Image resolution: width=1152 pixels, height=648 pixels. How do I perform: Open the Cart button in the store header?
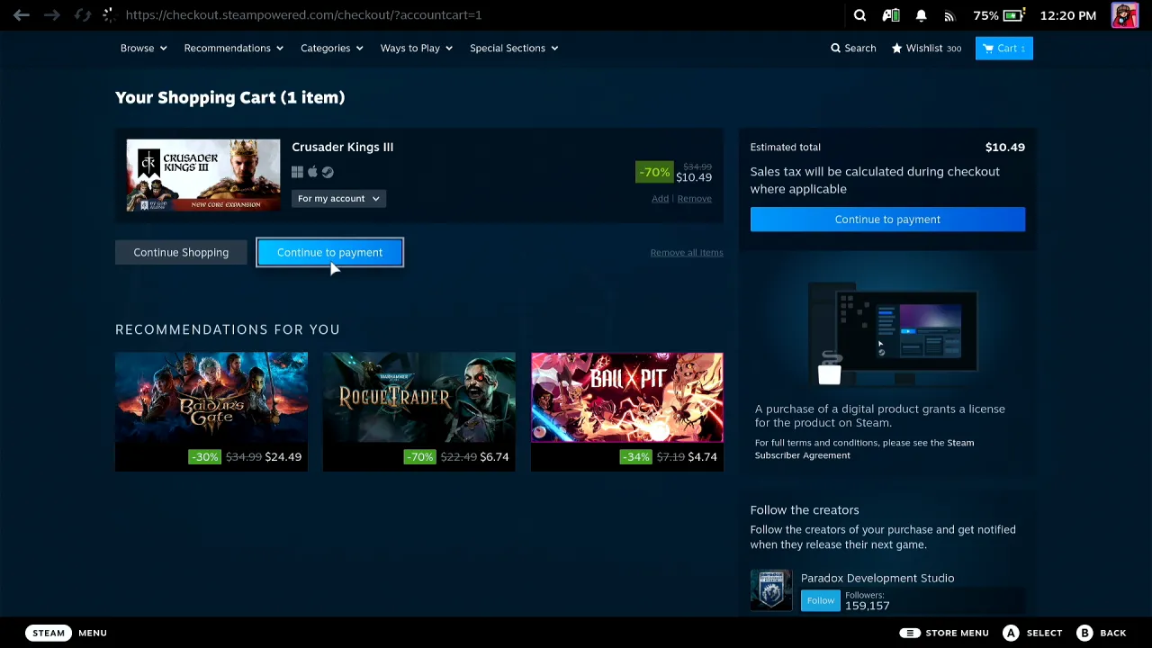coord(1004,49)
